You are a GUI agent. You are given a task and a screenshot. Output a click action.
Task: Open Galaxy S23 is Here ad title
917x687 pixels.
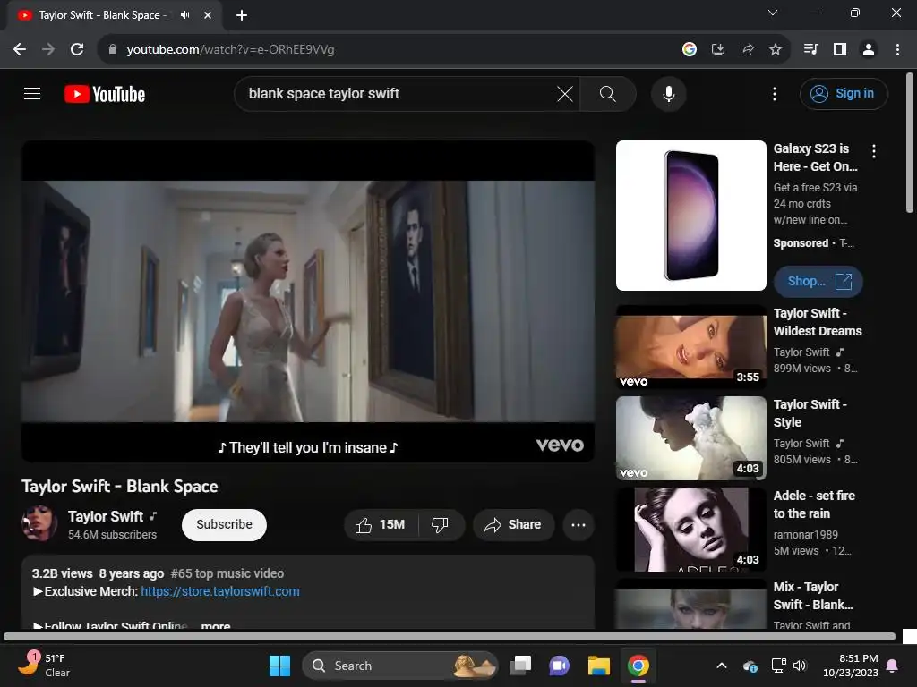pos(815,157)
